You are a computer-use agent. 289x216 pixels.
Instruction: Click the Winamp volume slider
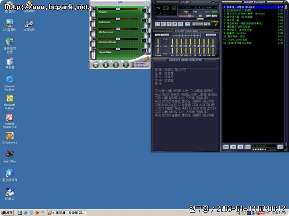(186, 16)
